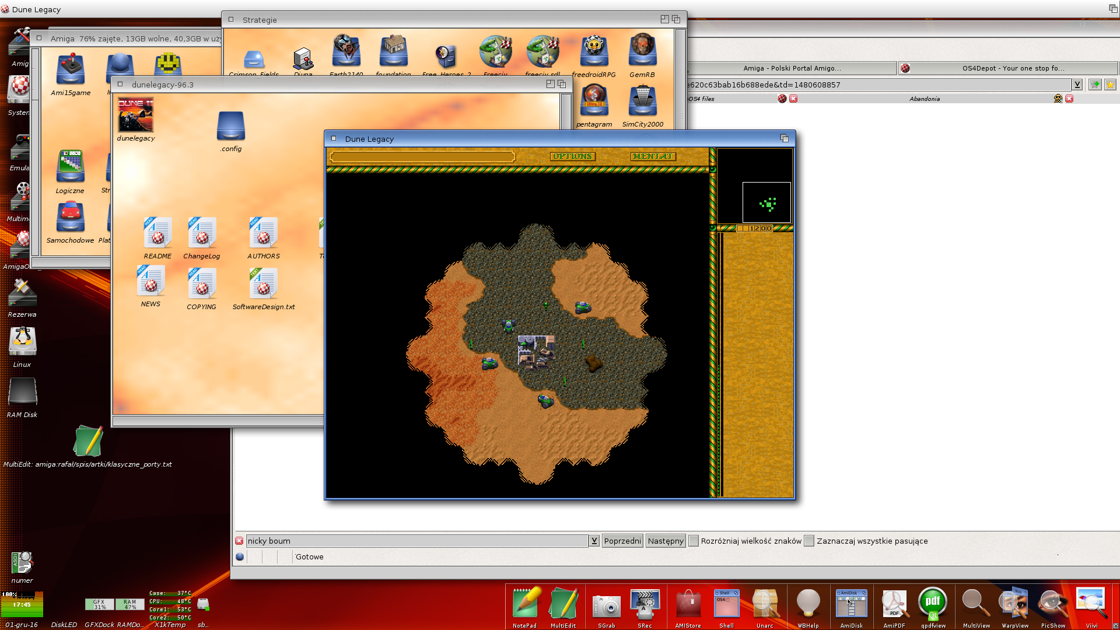Screen dimensions: 1120x630
Task: Toggle 'Zaznaczaj wszystkie pasujące' checkbox
Action: [x=809, y=541]
